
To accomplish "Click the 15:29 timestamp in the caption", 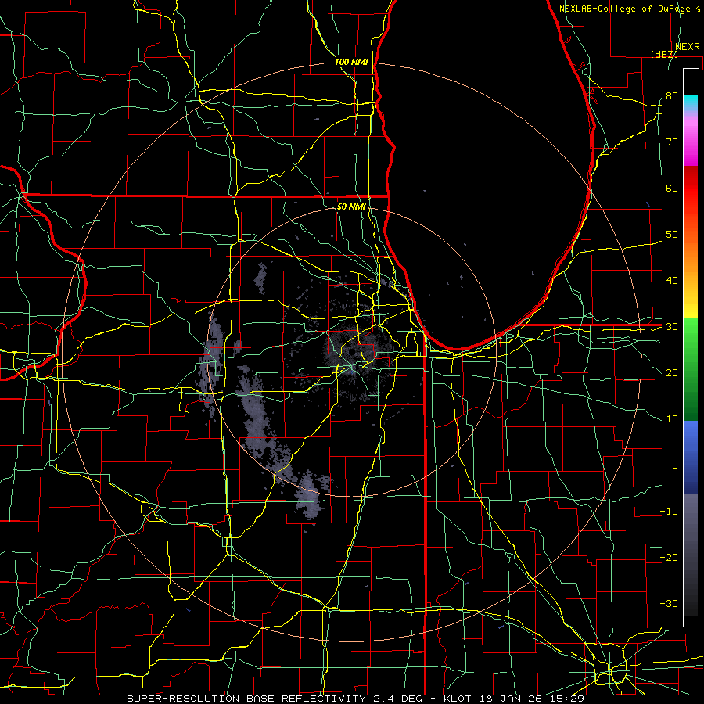I will click(x=566, y=699).
